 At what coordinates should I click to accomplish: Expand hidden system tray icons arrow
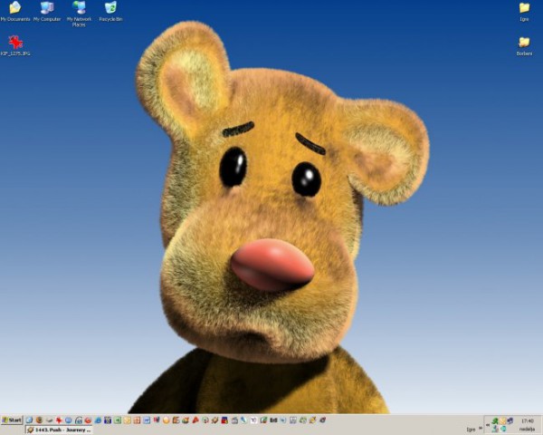pyautogui.click(x=488, y=425)
